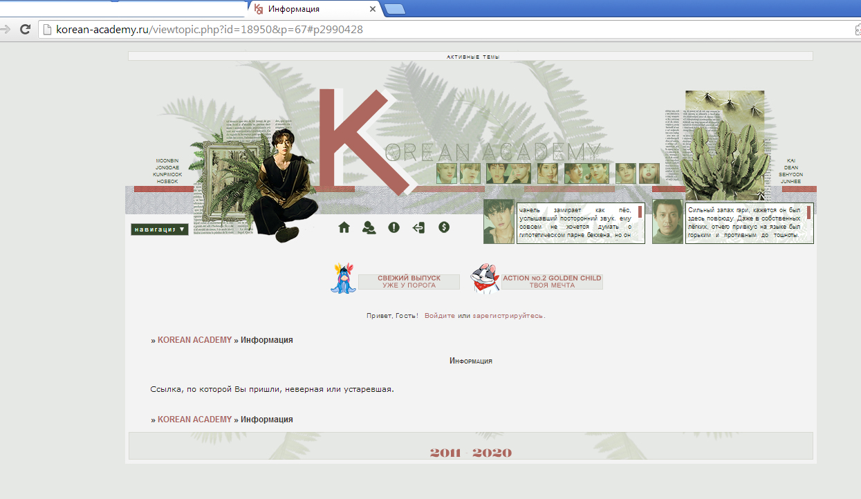Viewport: 861px width, 499px height.
Task: Click the home icon in forum navigation
Action: [x=344, y=227]
